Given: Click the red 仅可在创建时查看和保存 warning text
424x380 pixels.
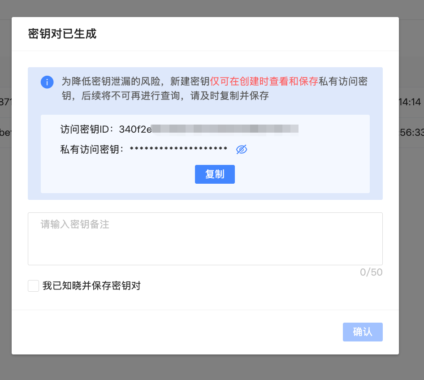Looking at the screenshot, I should 264,81.
